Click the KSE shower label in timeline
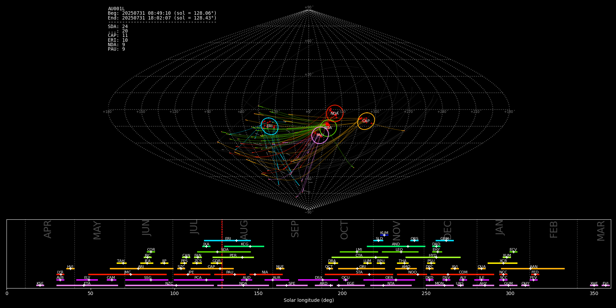The height and width of the screenshot is (308, 616). pos(40,284)
